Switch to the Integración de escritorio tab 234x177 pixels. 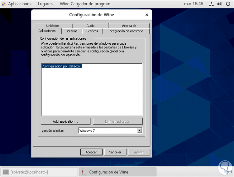(126, 31)
